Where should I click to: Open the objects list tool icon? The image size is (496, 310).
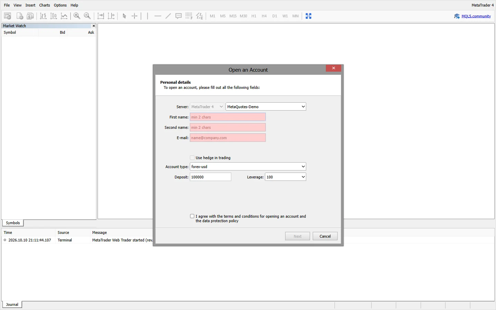(x=199, y=16)
